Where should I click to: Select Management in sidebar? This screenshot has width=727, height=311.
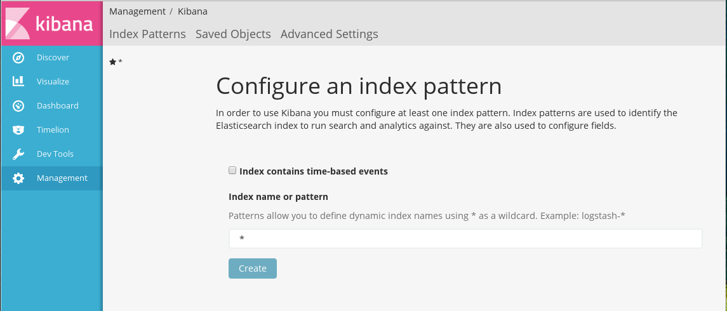click(51, 178)
